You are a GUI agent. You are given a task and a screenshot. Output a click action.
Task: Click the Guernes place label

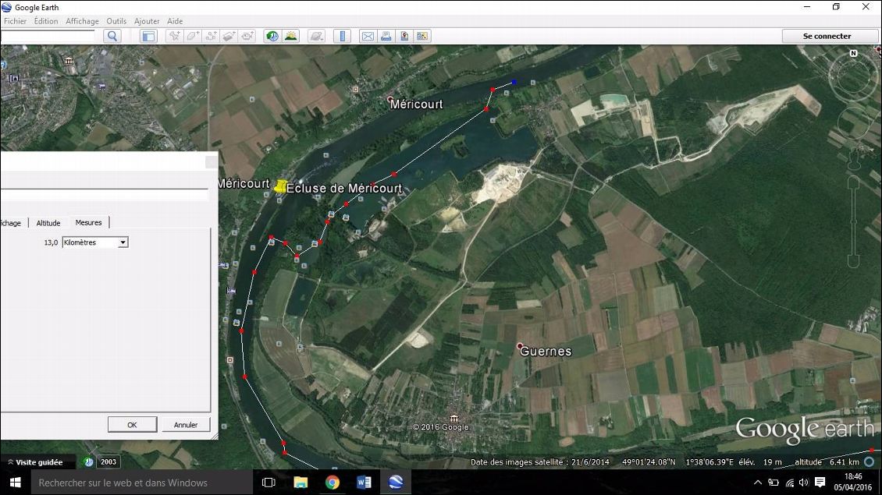(x=546, y=351)
